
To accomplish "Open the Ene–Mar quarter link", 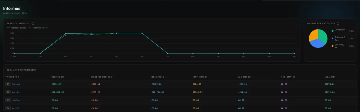I will [16, 84].
